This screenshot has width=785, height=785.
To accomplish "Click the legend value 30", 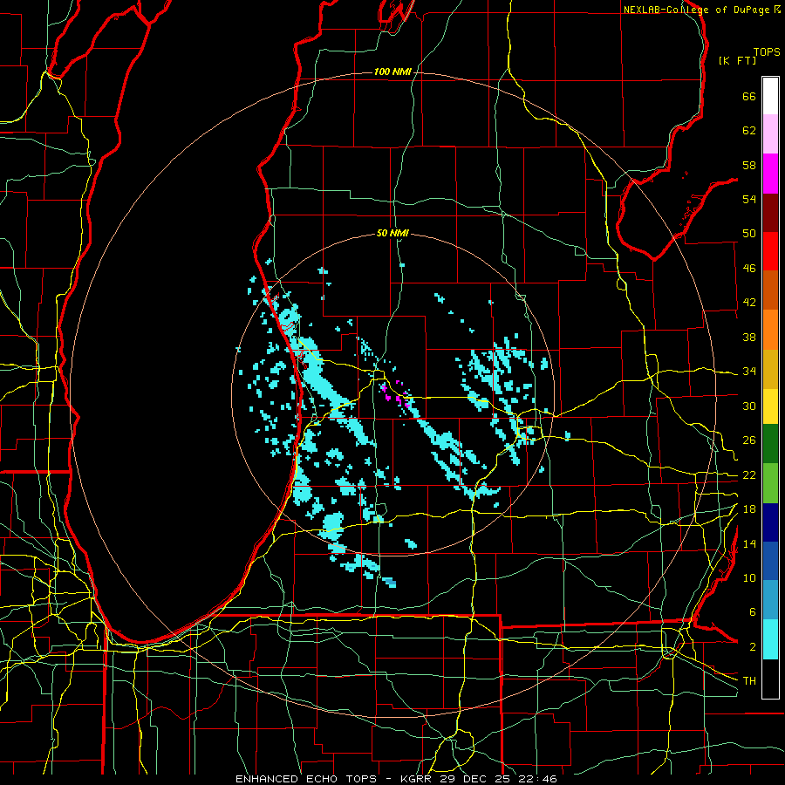I will 749,406.
